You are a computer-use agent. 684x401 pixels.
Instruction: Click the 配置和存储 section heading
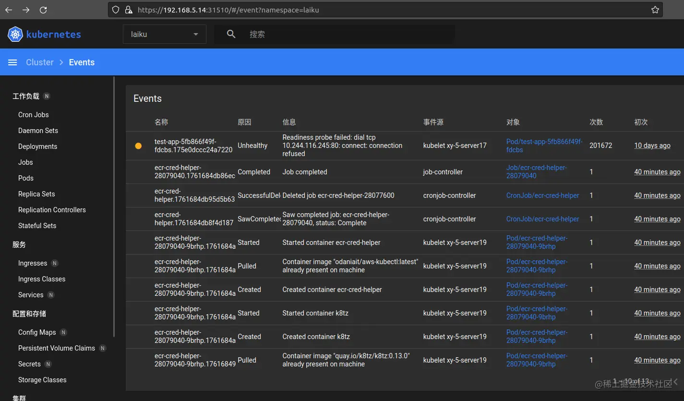coord(29,314)
